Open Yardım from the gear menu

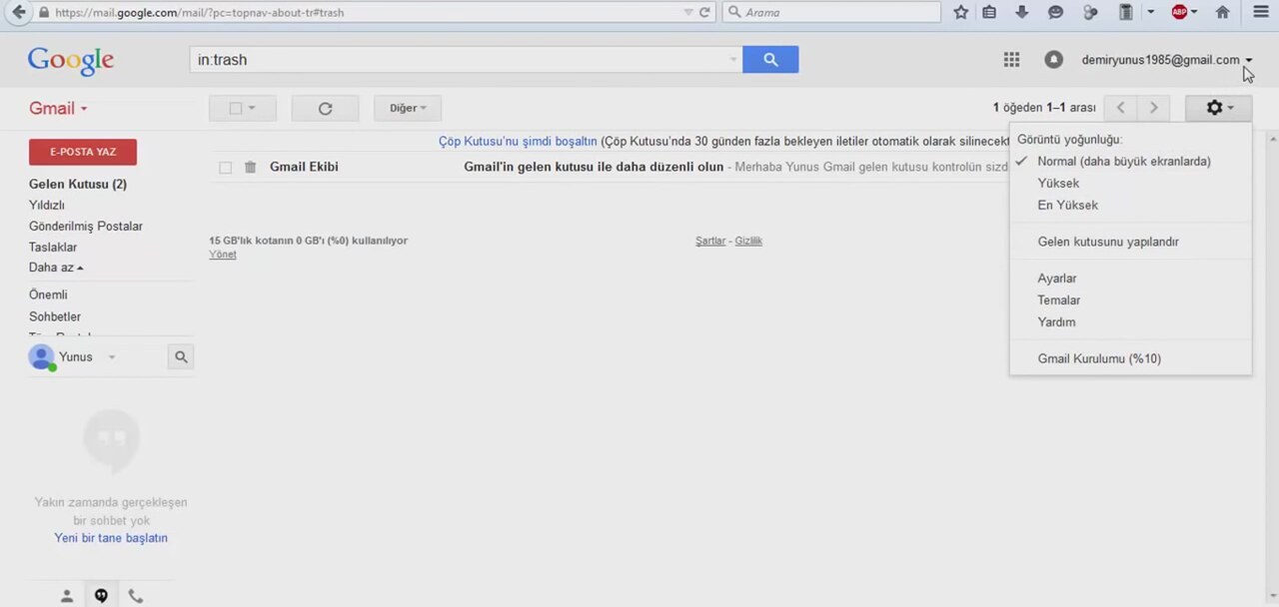[1056, 322]
